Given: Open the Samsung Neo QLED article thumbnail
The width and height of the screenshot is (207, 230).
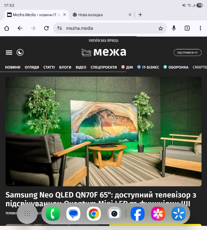Looking at the screenshot, I should pyautogui.click(x=103, y=131).
